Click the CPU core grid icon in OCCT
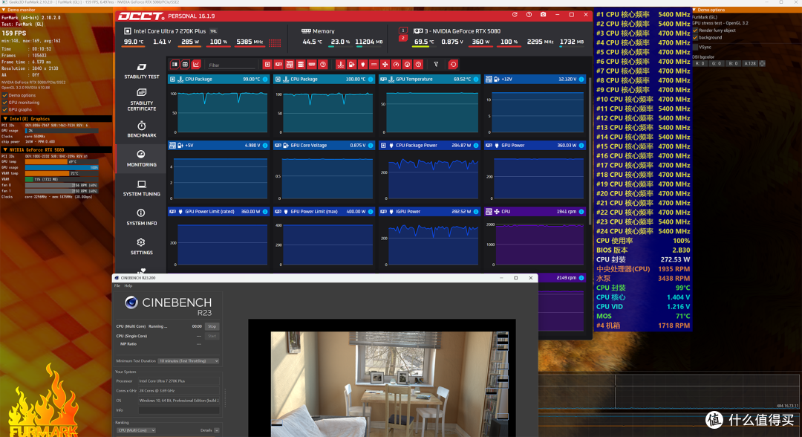The image size is (802, 437). coord(275,42)
